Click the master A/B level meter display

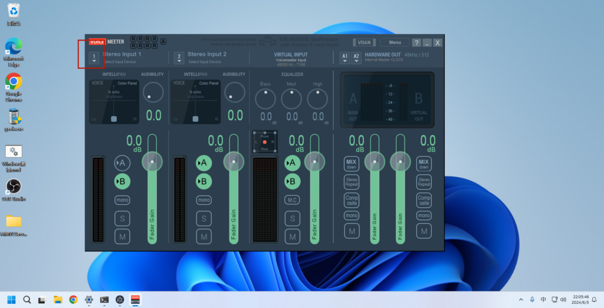[x=387, y=100]
